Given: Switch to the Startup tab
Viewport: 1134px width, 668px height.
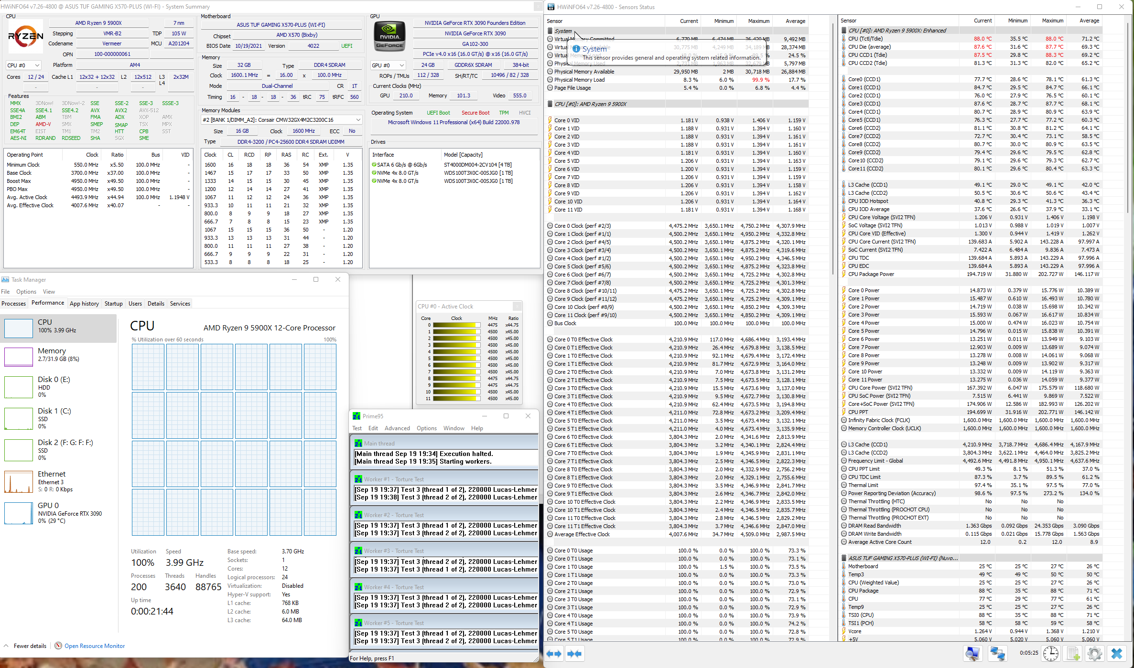Looking at the screenshot, I should (x=114, y=303).
